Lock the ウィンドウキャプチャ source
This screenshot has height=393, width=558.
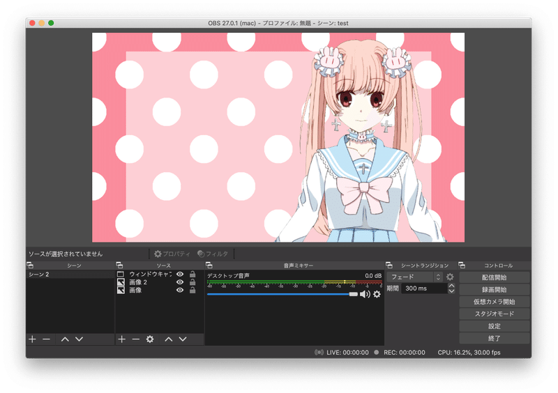click(193, 274)
